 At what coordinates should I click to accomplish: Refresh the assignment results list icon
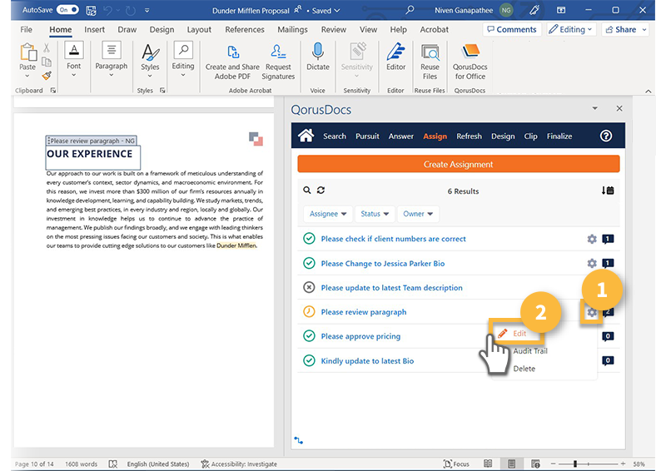(x=321, y=191)
